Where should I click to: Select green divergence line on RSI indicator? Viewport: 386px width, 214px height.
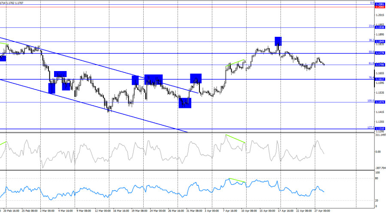click(x=237, y=180)
